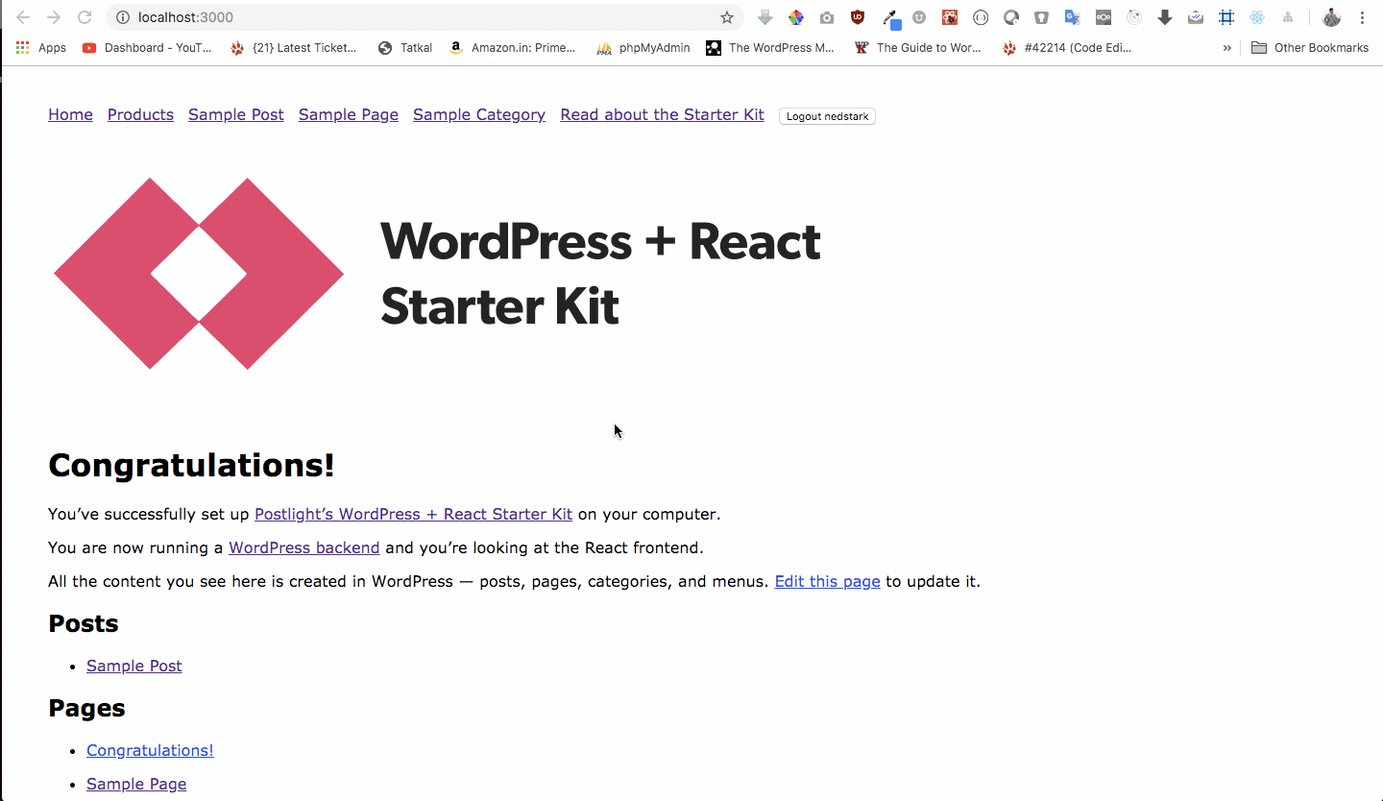
Task: Open The Guide to Wor... bookmark
Action: (918, 47)
